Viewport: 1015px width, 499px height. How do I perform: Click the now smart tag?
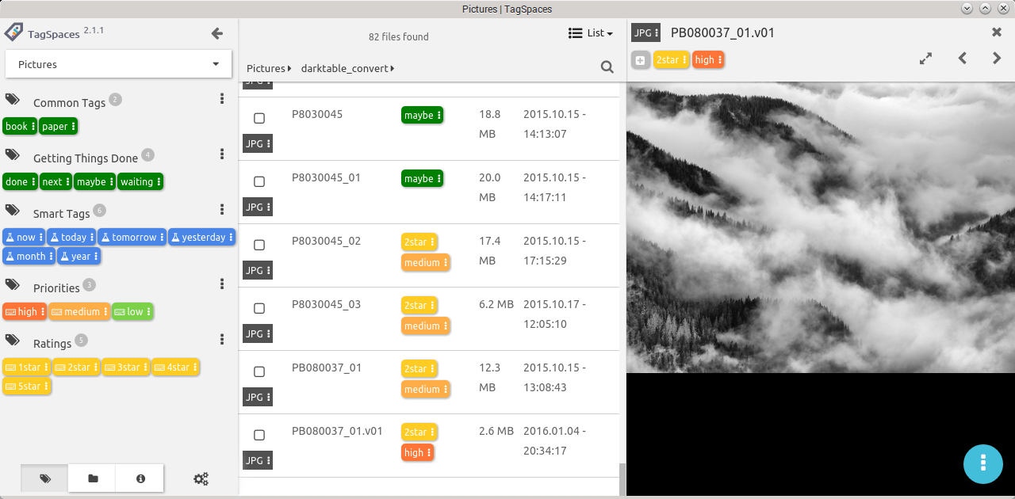click(x=24, y=237)
